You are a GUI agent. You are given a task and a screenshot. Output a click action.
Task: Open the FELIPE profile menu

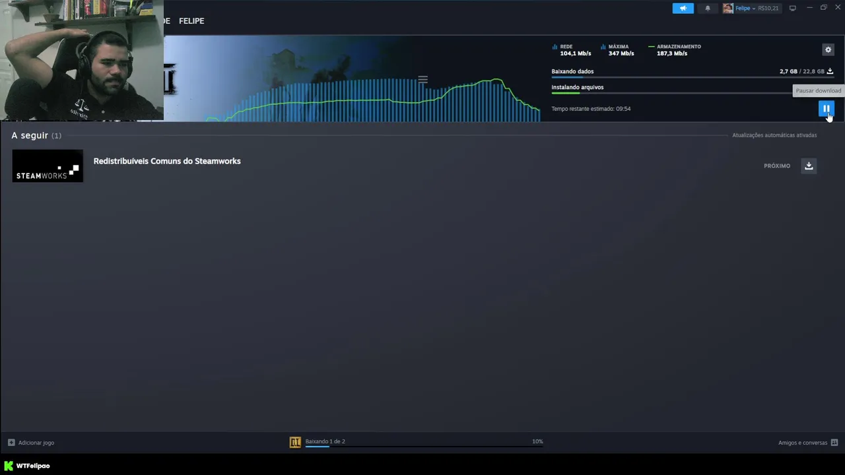(x=191, y=21)
